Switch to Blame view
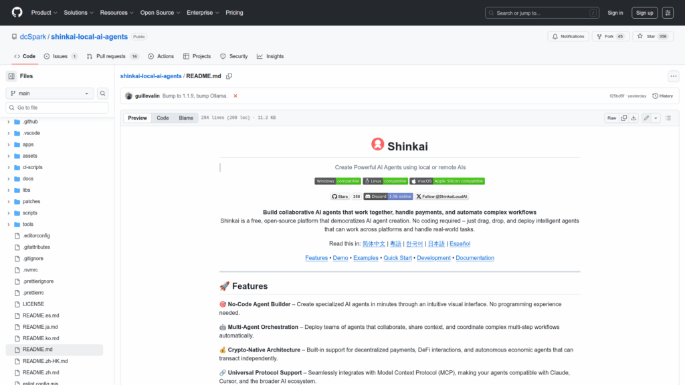This screenshot has height=385, width=685. click(x=185, y=118)
